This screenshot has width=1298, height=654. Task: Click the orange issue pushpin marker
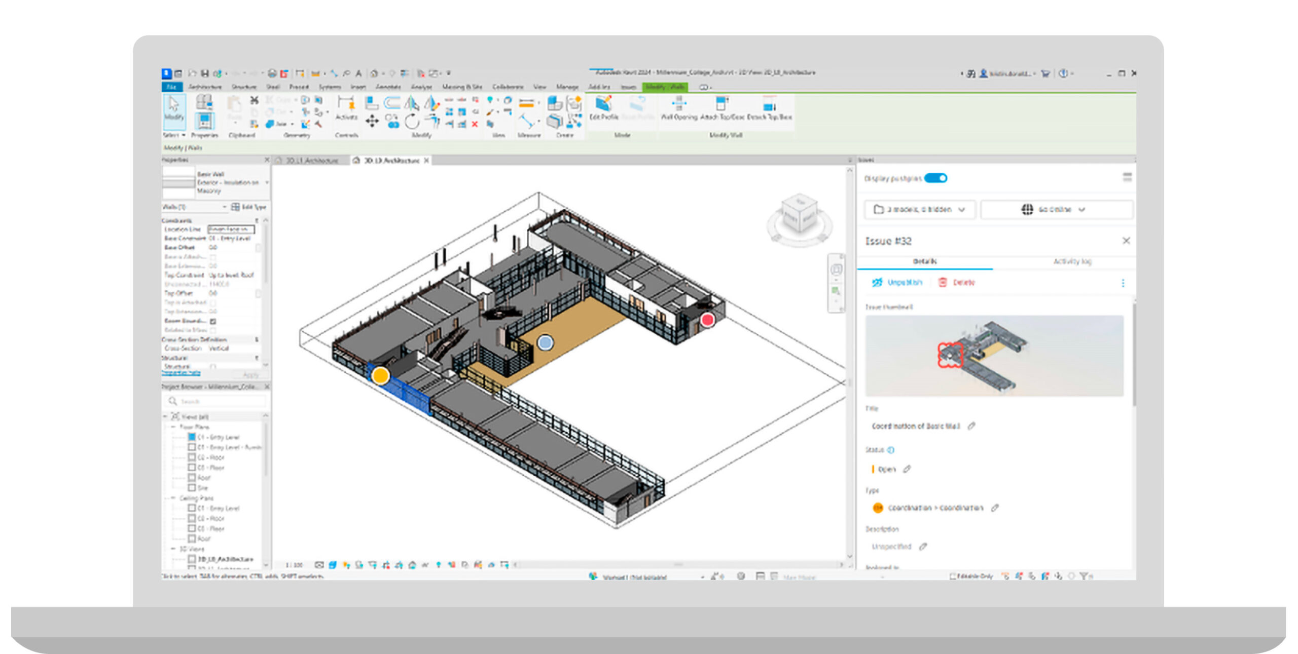tap(380, 375)
